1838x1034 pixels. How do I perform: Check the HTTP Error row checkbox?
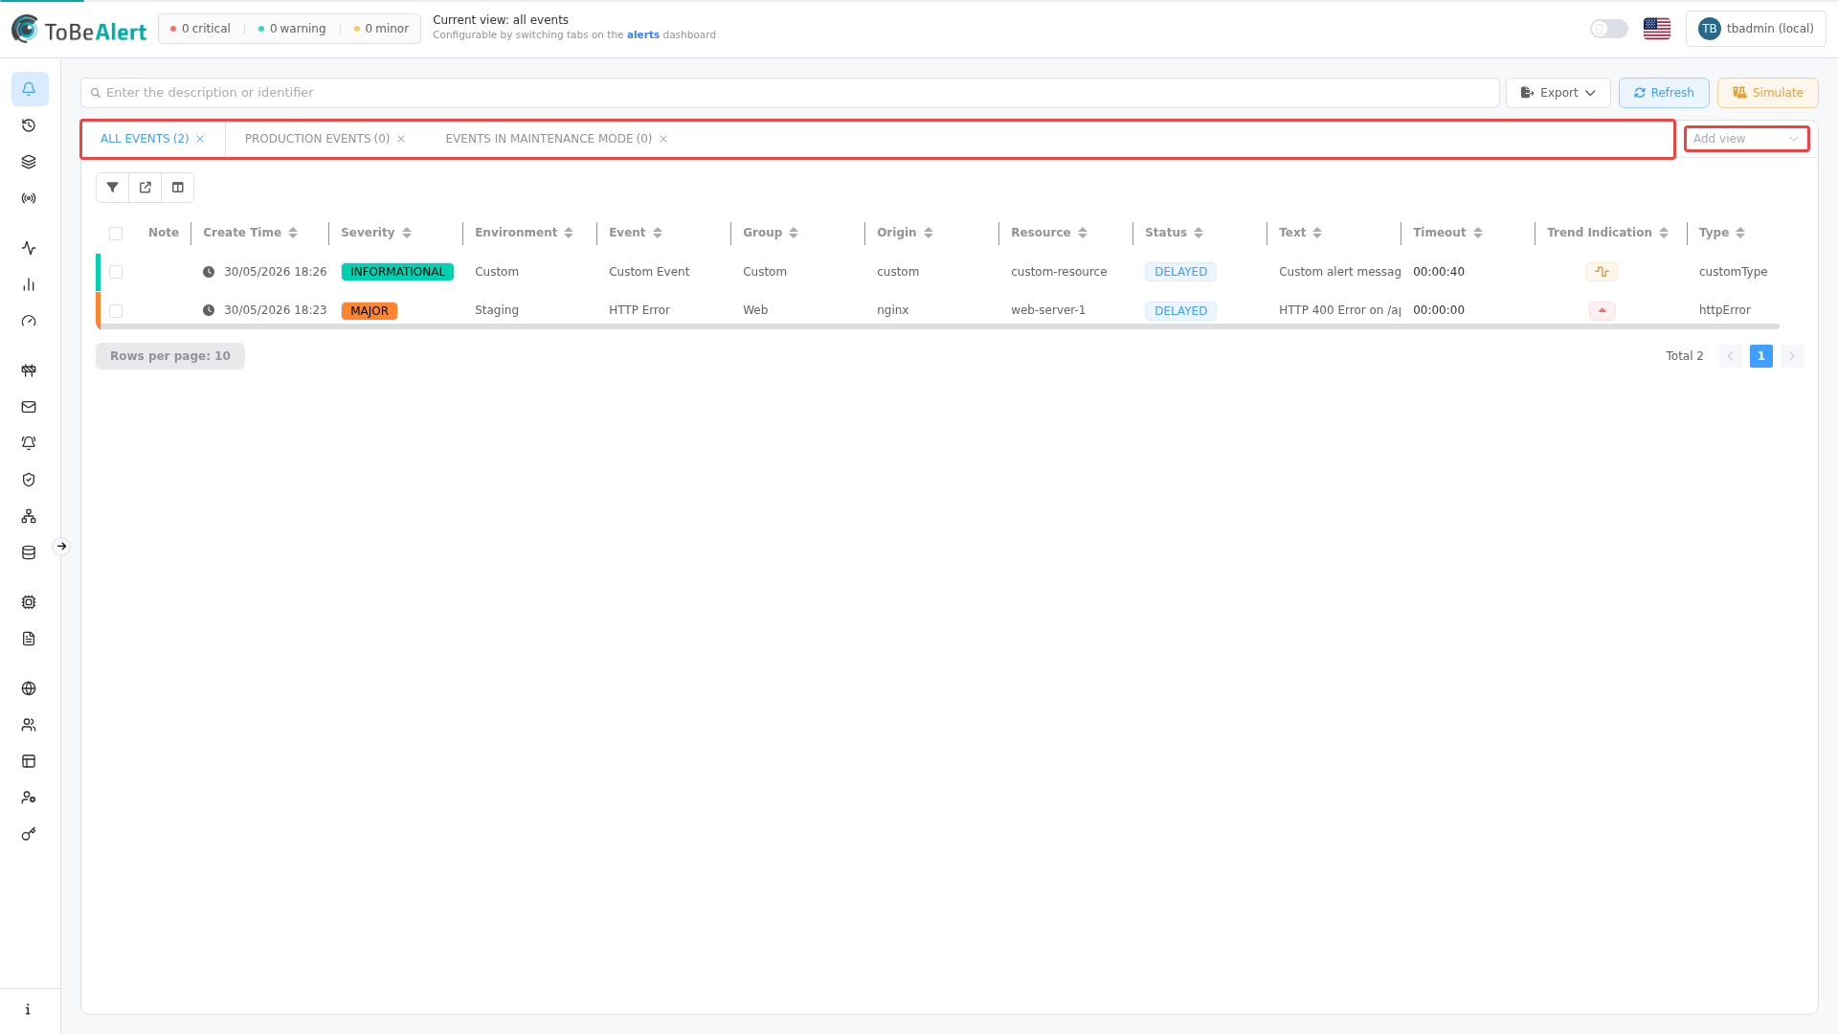click(116, 311)
